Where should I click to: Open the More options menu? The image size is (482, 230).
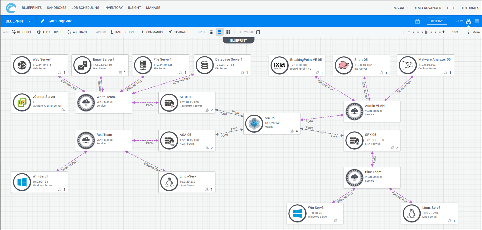[x=474, y=32]
